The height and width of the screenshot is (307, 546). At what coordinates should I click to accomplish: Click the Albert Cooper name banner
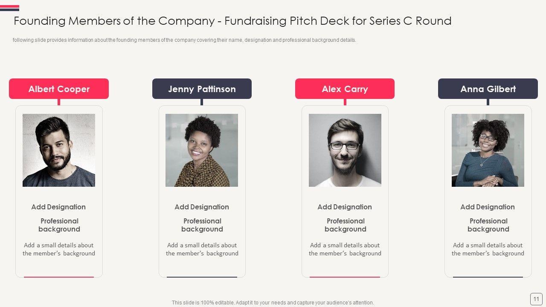click(59, 89)
